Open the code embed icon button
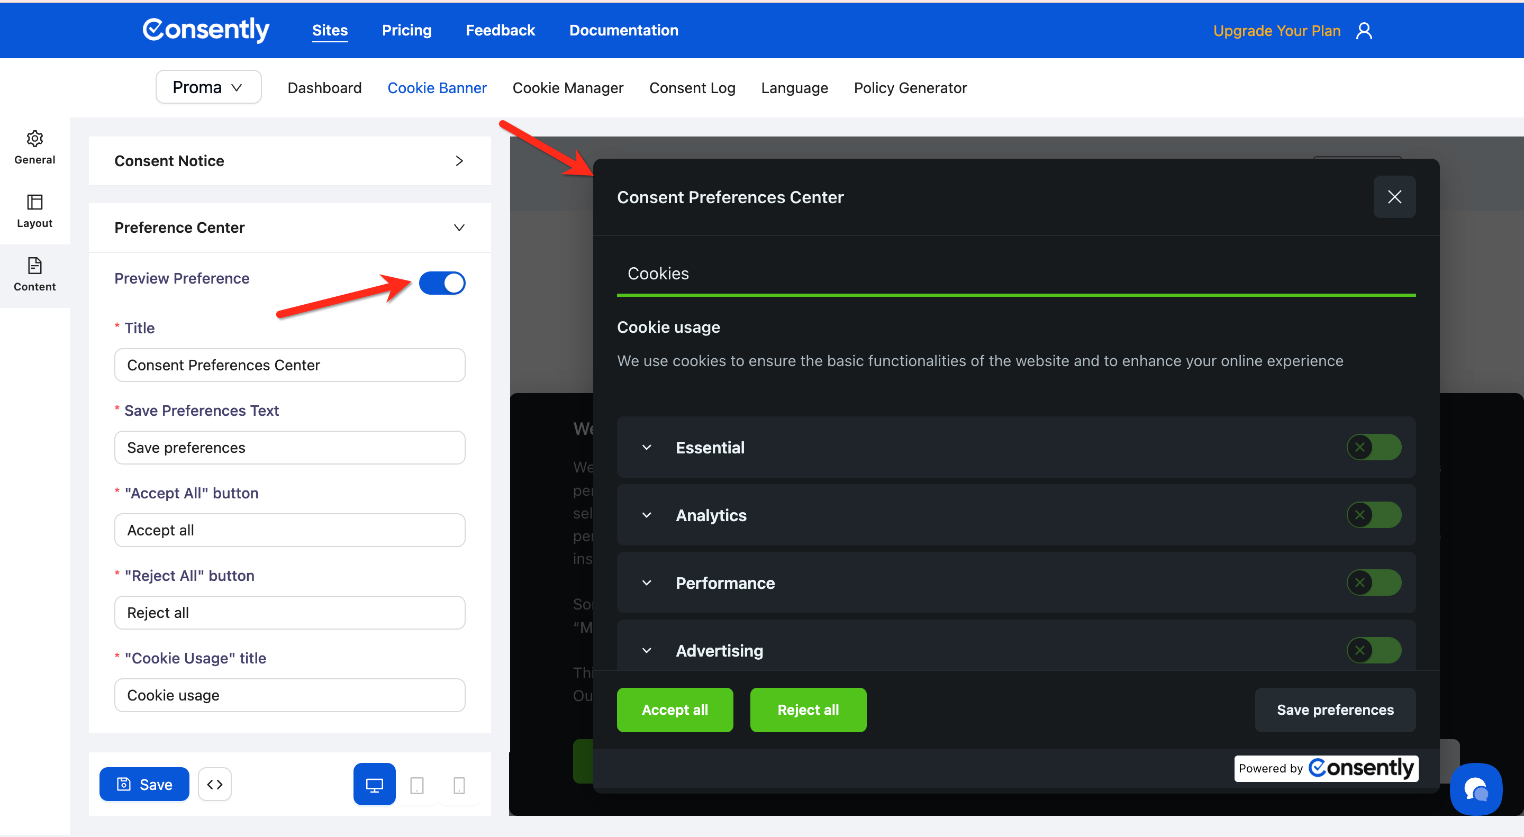Viewport: 1524px width, 837px height. pos(215,784)
